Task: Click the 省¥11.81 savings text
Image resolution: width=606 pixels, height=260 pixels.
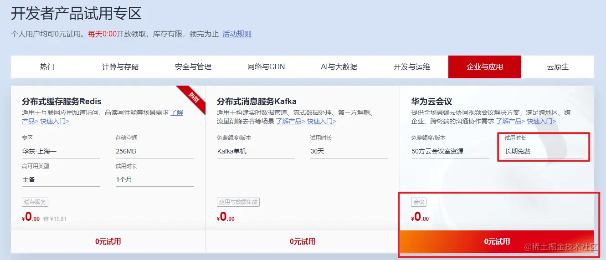Action: [55, 219]
